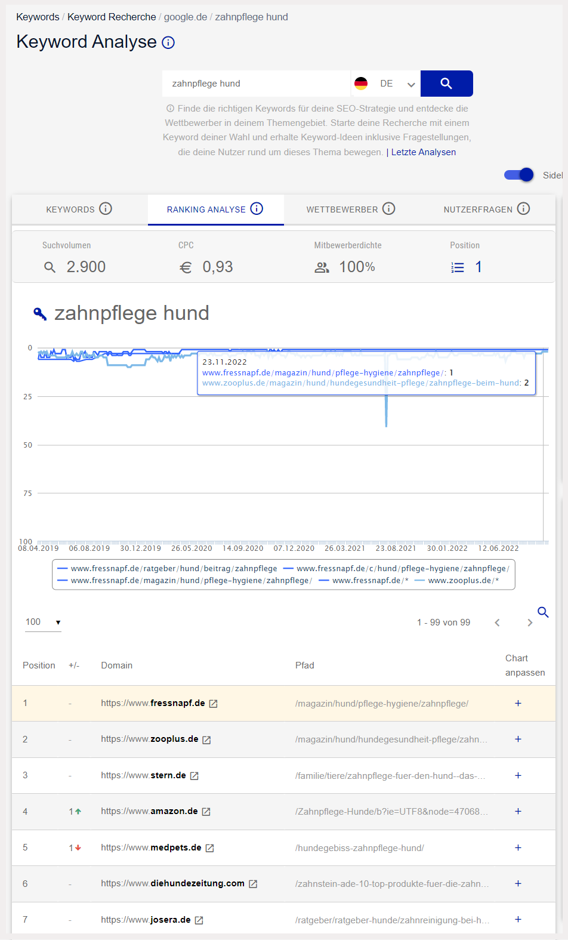The image size is (568, 940).
Task: Add fressnapf.de row to chart
Action: tap(518, 703)
